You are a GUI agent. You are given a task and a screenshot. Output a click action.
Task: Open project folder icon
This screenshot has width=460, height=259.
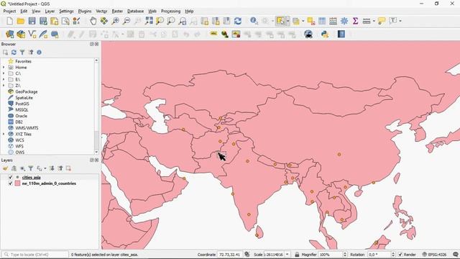click(21, 21)
